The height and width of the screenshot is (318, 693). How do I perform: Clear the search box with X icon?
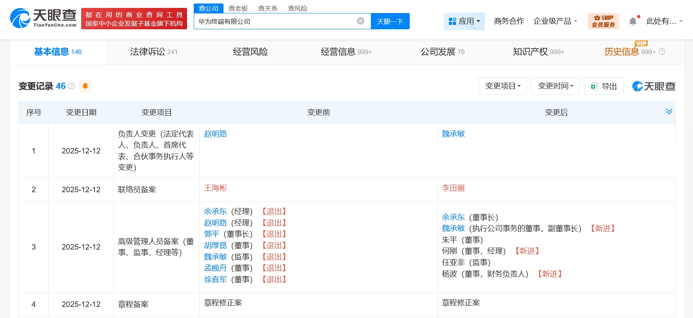point(360,21)
